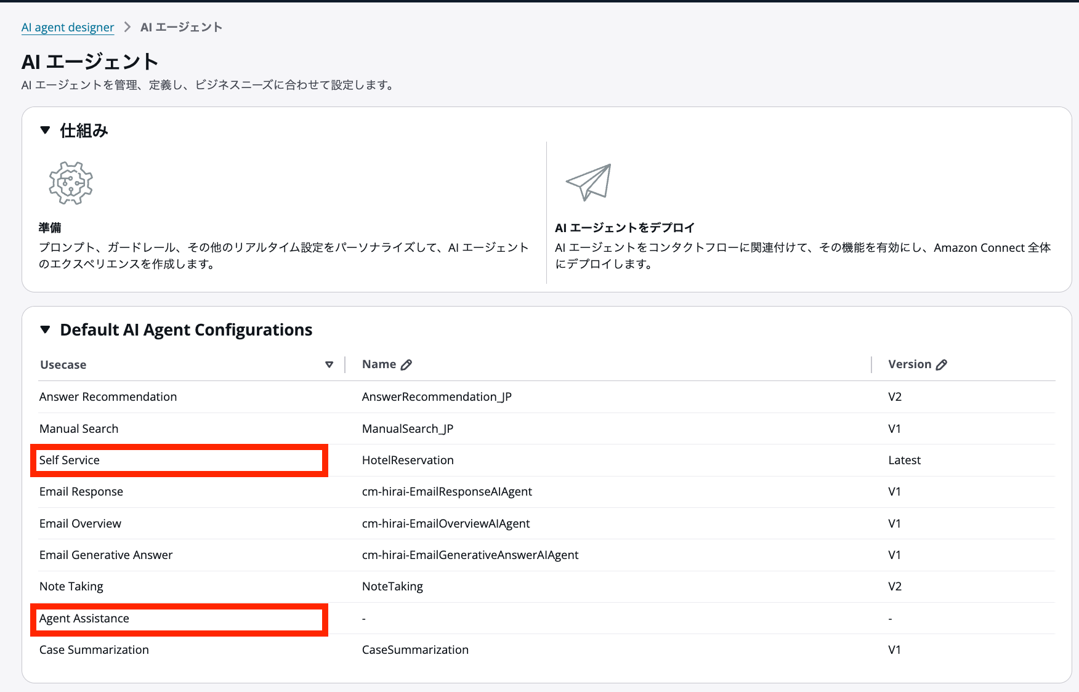Select the Usecase column header
The image size is (1079, 692).
63,364
